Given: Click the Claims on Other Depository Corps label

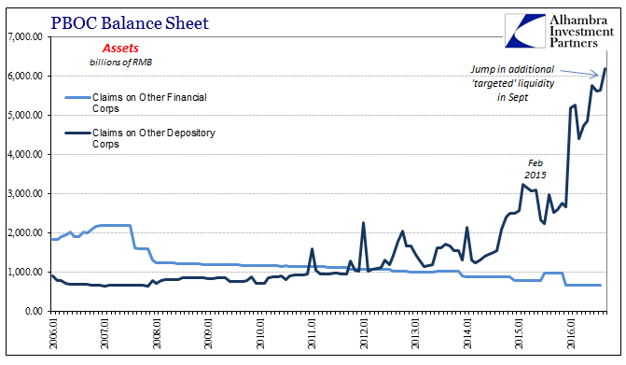Looking at the screenshot, I should click(x=154, y=138).
